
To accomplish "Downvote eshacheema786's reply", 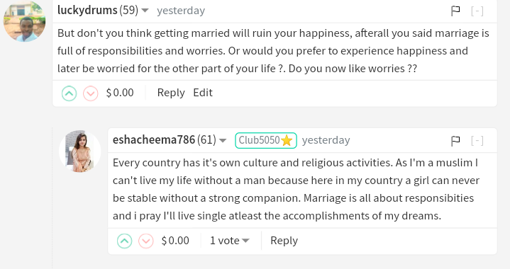I will pyautogui.click(x=145, y=241).
